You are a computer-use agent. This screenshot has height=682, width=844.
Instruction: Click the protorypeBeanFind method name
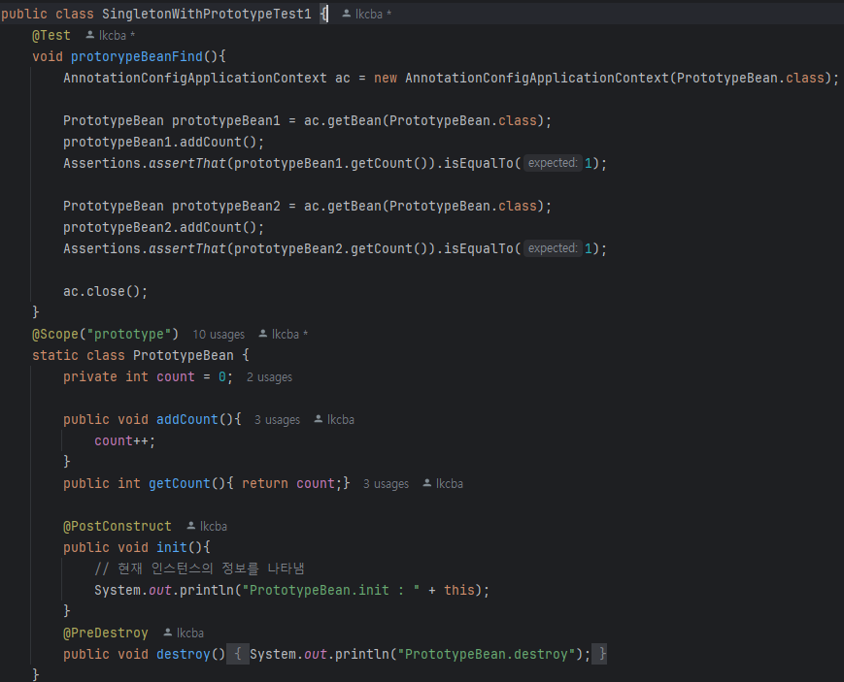(x=137, y=56)
